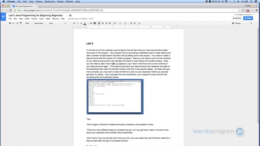Bookmark the page with the star icon
Screen dimensions: 260x146
pos(239,10)
